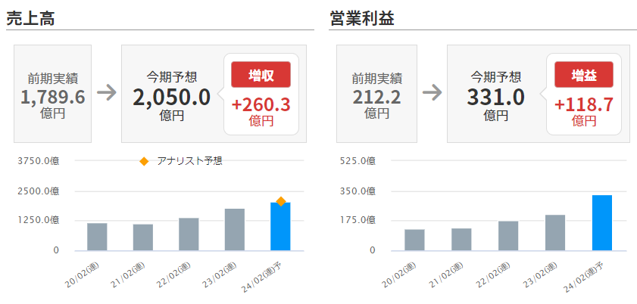Select the blue 24/02 forecast bar in sales chart

pos(280,227)
